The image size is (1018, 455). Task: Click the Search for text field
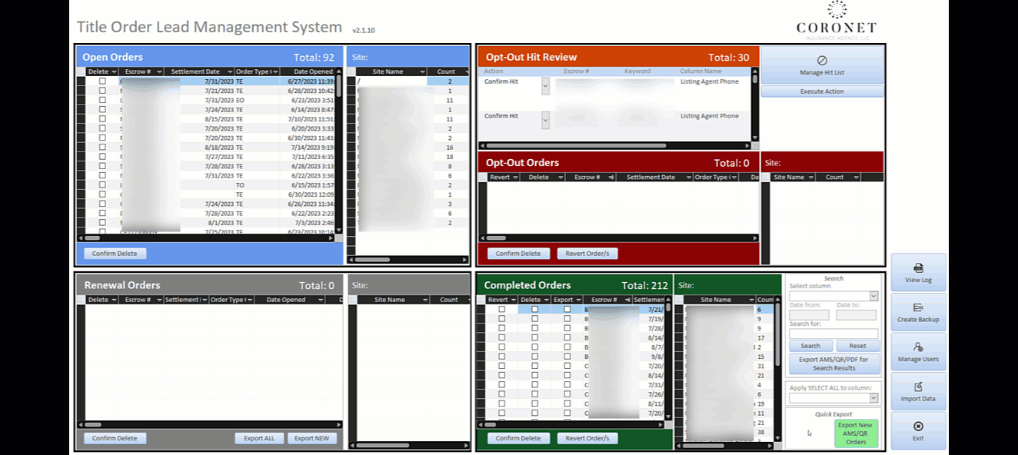[x=833, y=334]
